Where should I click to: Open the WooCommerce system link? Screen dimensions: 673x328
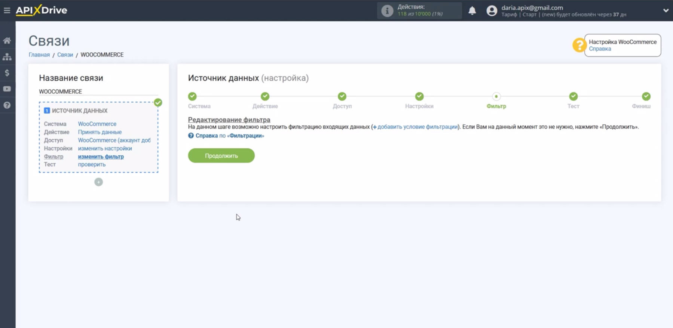click(x=97, y=124)
